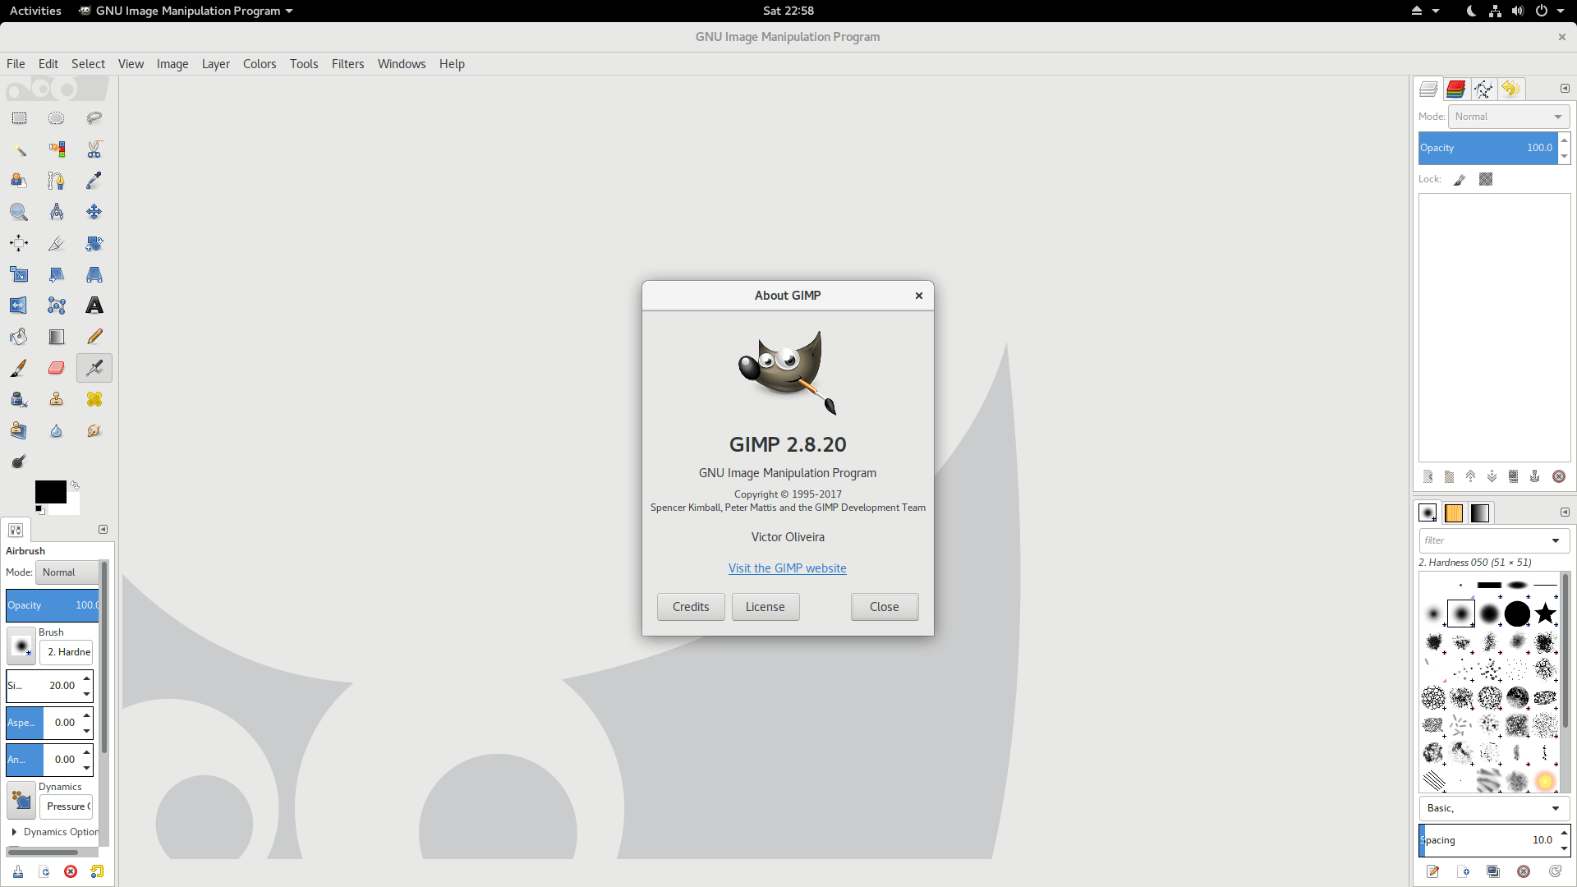The height and width of the screenshot is (887, 1577).
Task: Open Layers dock tab configuration menu
Action: click(1565, 88)
